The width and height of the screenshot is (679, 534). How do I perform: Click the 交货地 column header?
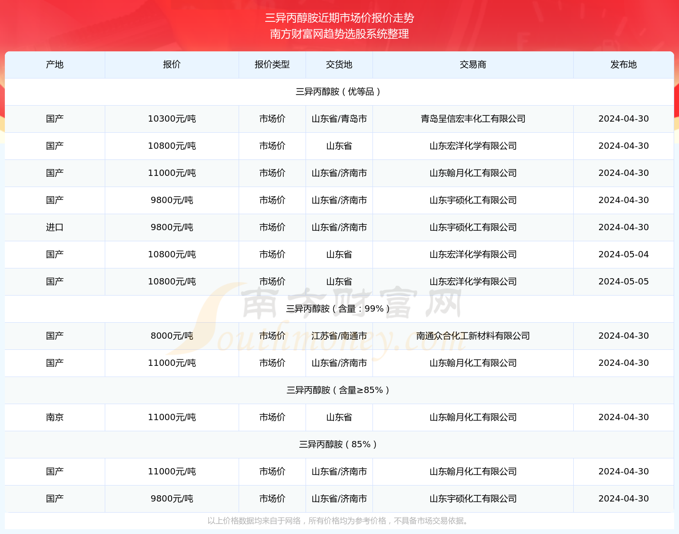coord(339,64)
